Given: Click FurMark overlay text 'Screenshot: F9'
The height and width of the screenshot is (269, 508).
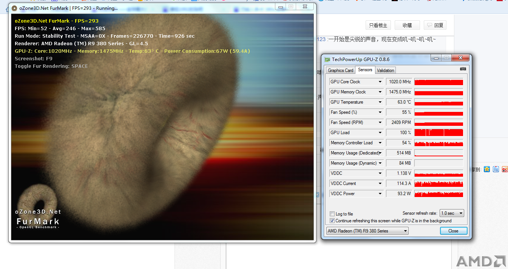Looking at the screenshot, I should pos(34,59).
